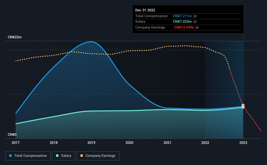The width and height of the screenshot is (267, 165).
Task: Toggle the Total Compensation legend button
Action: tap(28, 156)
